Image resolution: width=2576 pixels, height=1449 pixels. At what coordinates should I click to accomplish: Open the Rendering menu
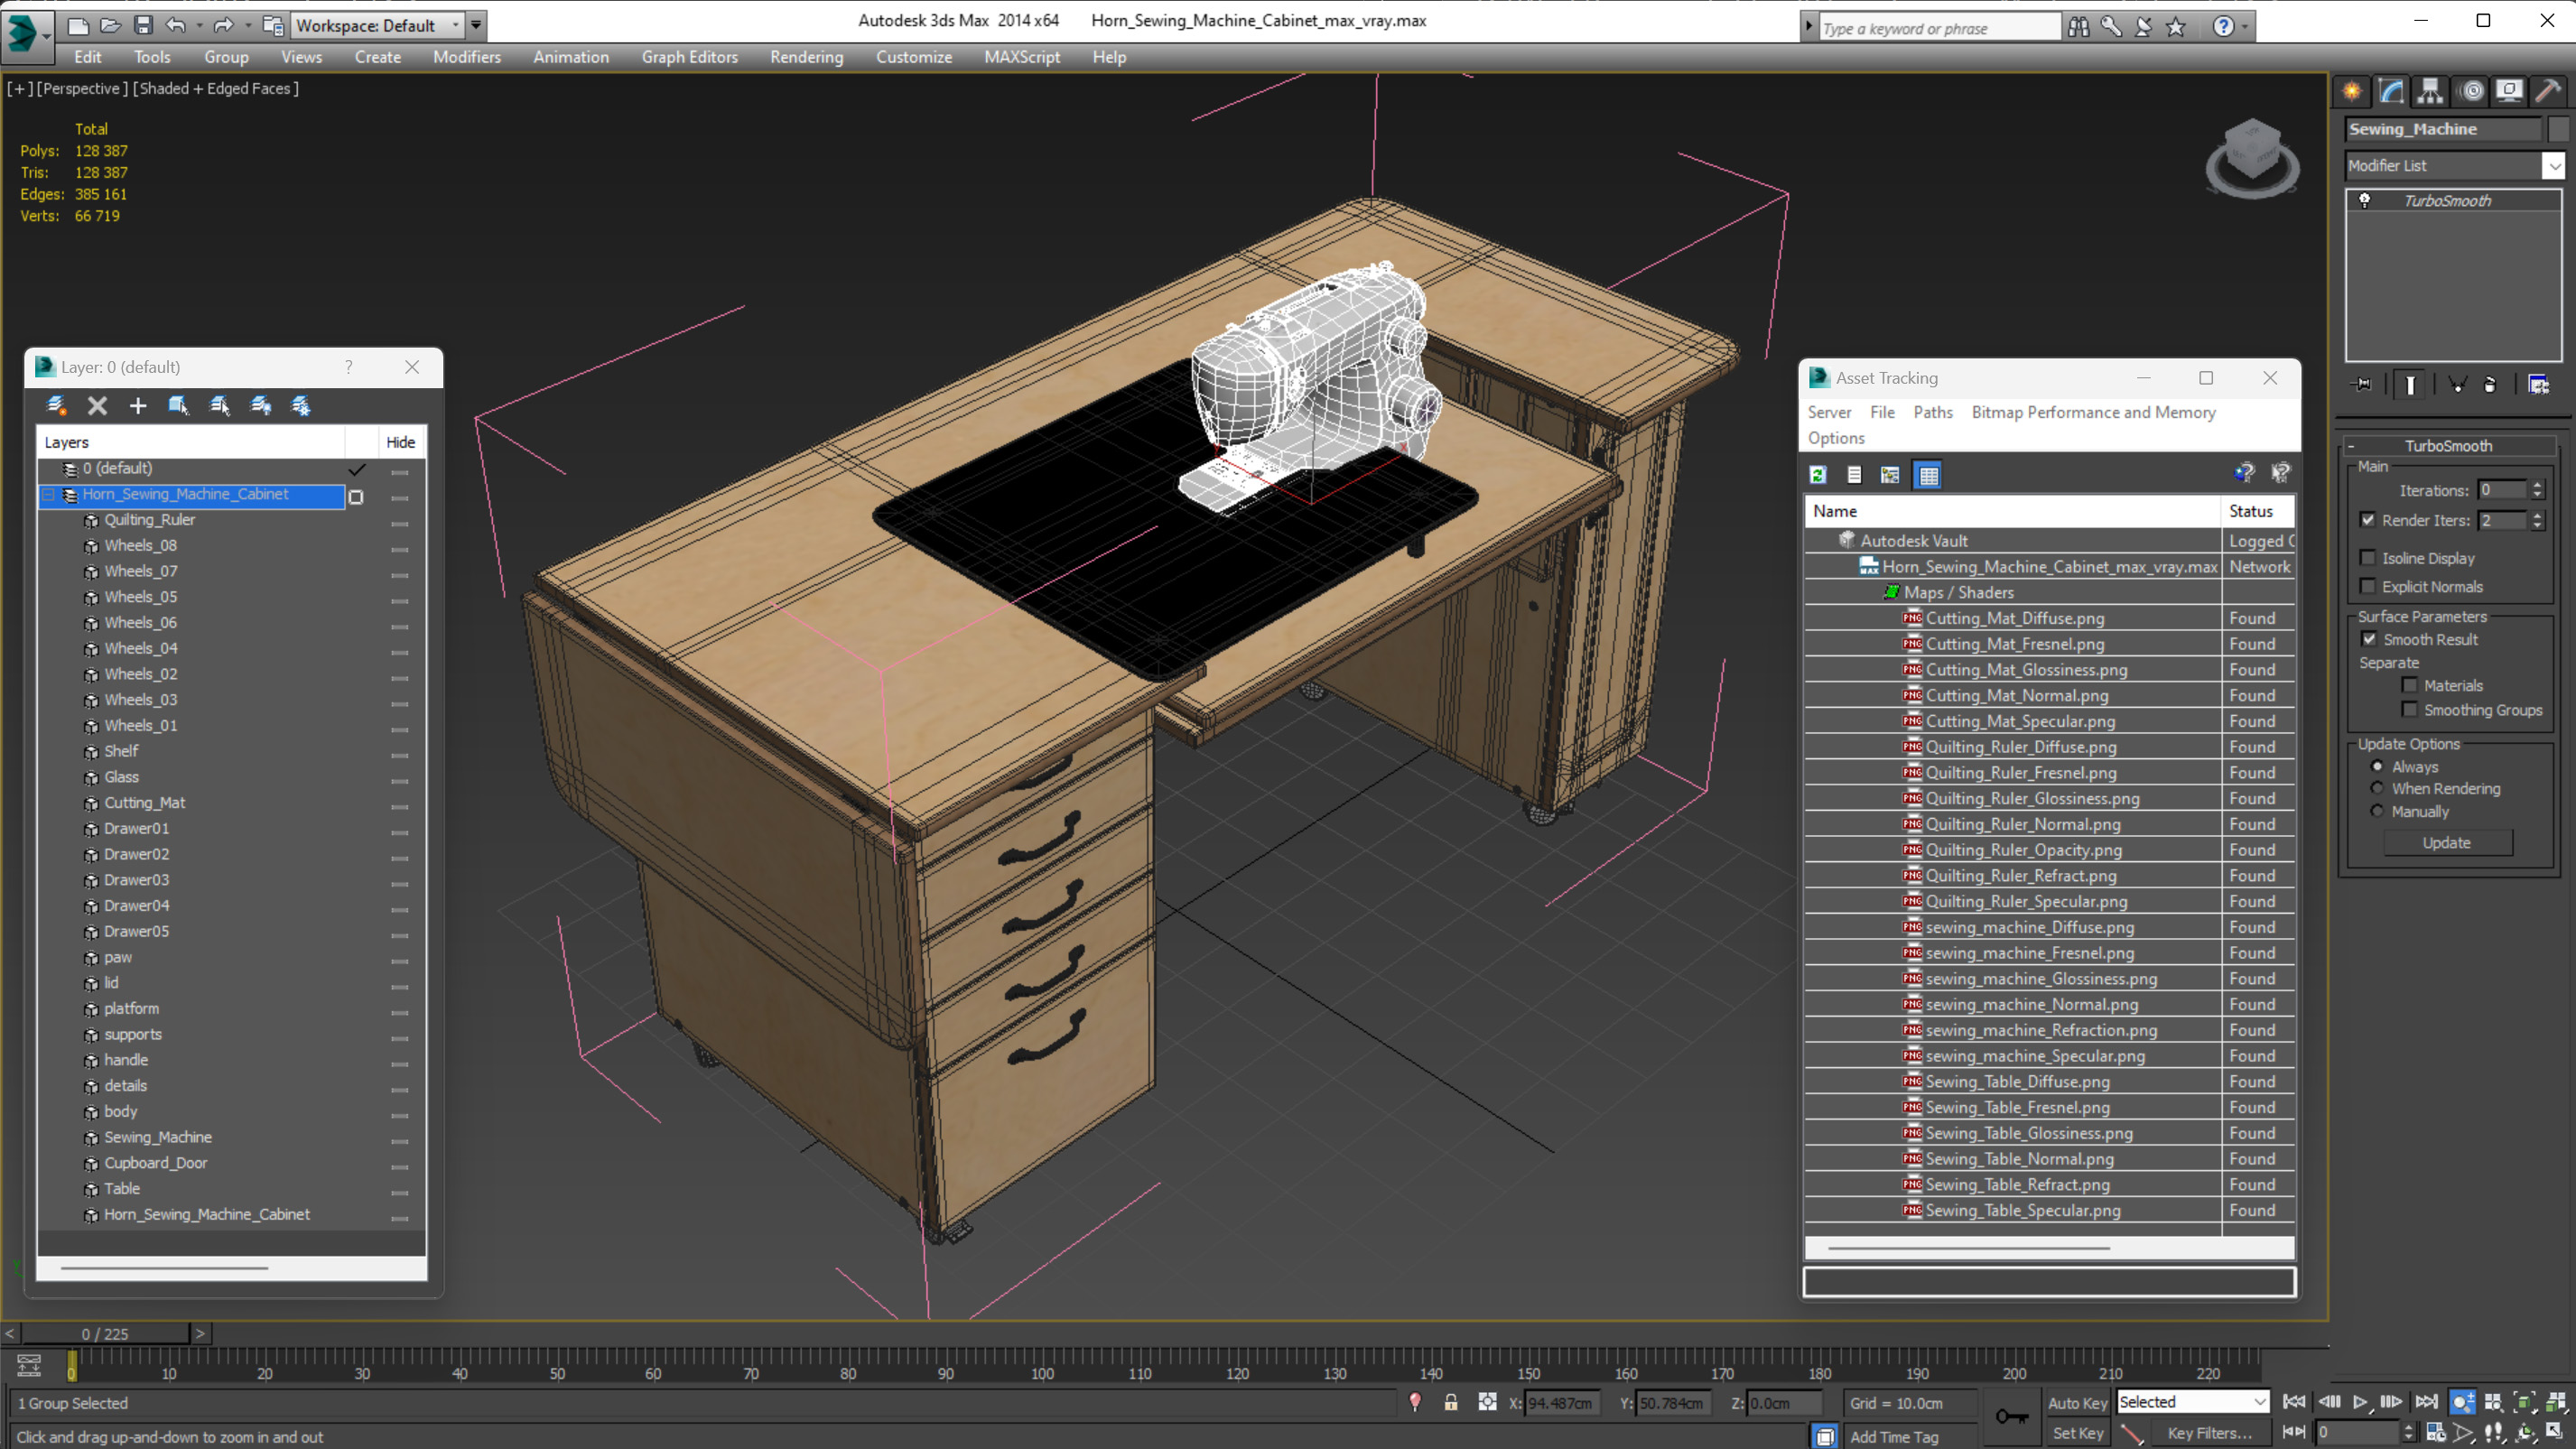[806, 57]
